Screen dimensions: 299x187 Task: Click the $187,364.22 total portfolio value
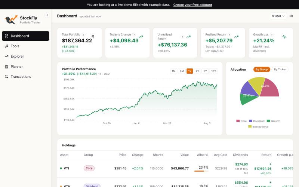point(77,40)
